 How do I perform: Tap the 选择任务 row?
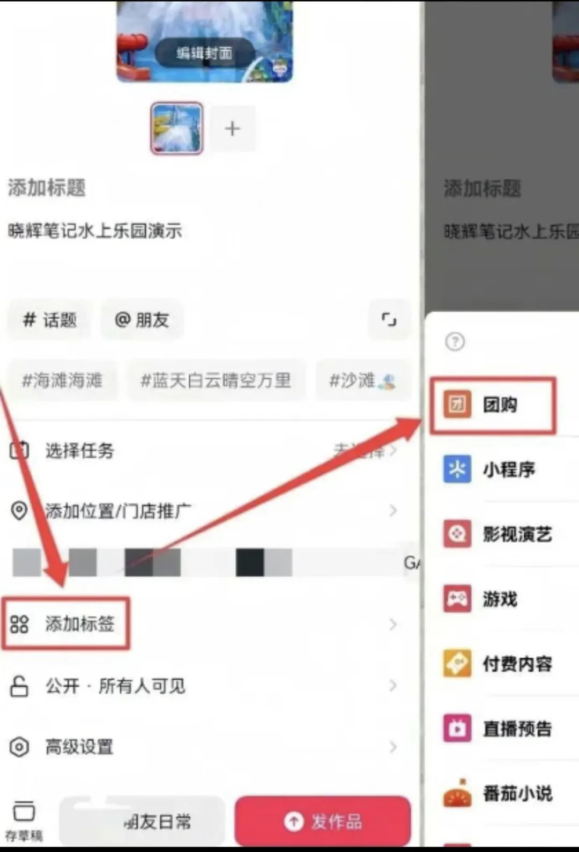click(204, 450)
